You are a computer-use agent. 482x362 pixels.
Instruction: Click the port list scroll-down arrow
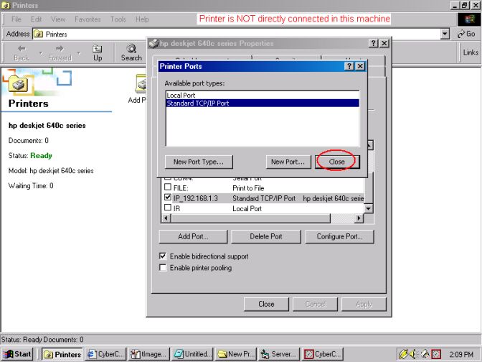[x=369, y=208]
